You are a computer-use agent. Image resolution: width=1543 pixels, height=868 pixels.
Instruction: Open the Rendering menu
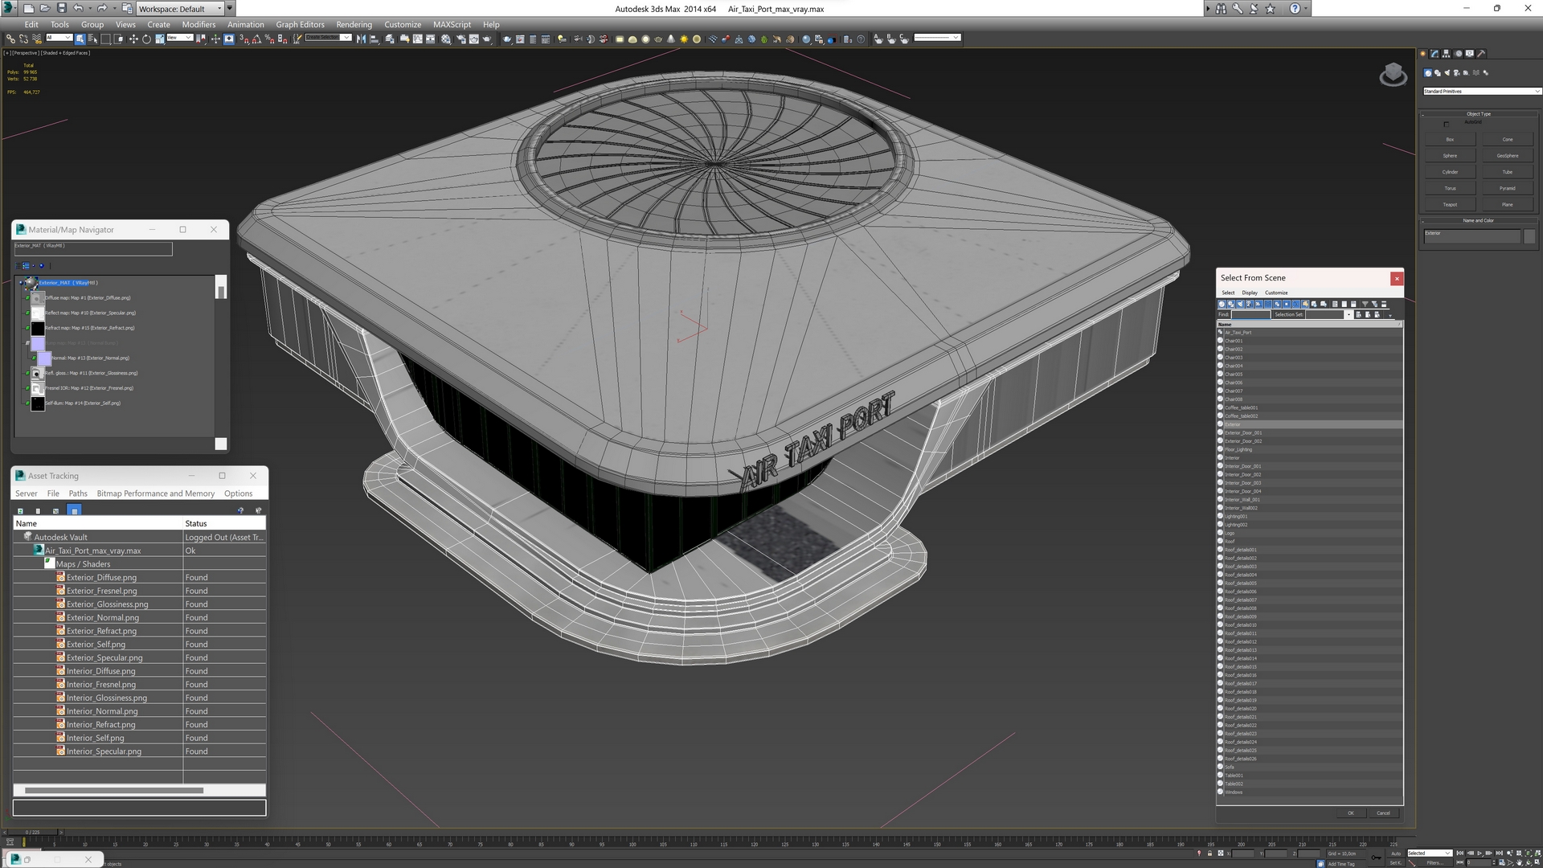point(354,24)
